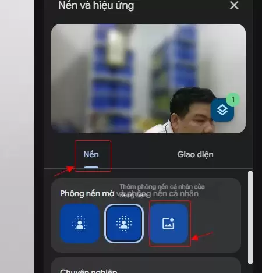The width and height of the screenshot is (262, 273).
Task: Switch to the Giao diện tab
Action: (x=195, y=155)
